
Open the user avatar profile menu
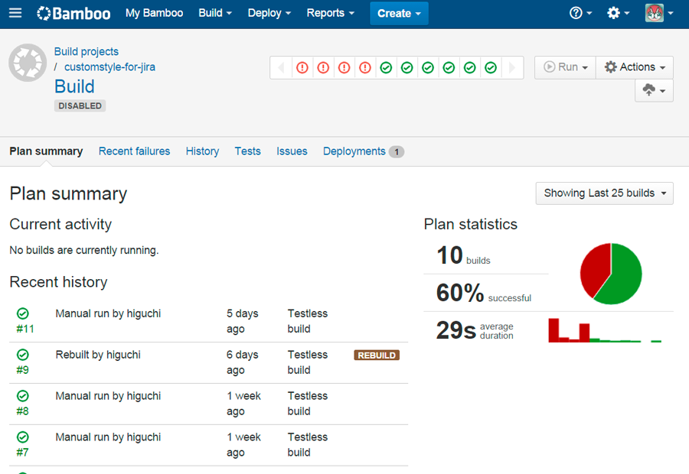(x=659, y=13)
